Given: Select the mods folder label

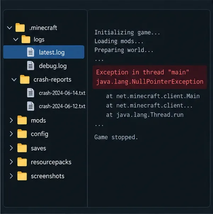Looking at the screenshot, I should coord(38,120).
